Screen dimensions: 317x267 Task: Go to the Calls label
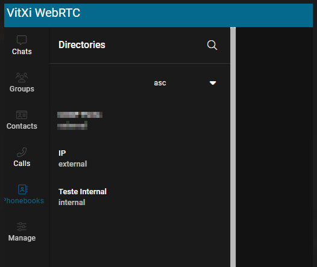22,164
